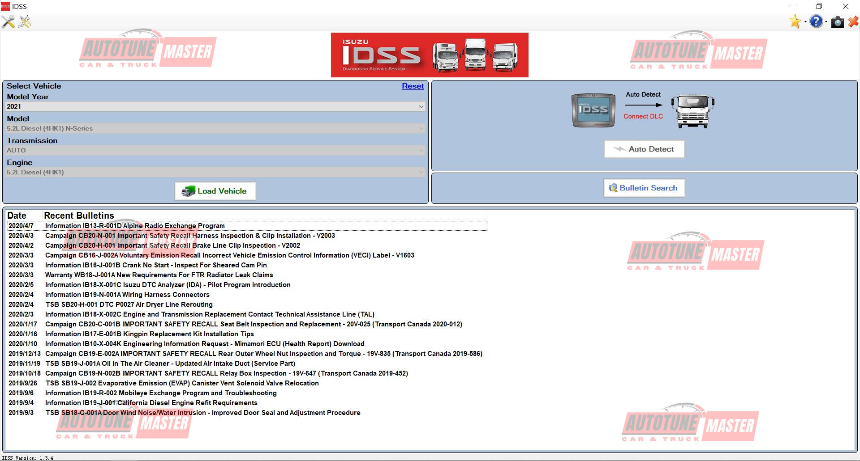Click the Isuzu IDSS logo banner

pyautogui.click(x=429, y=55)
